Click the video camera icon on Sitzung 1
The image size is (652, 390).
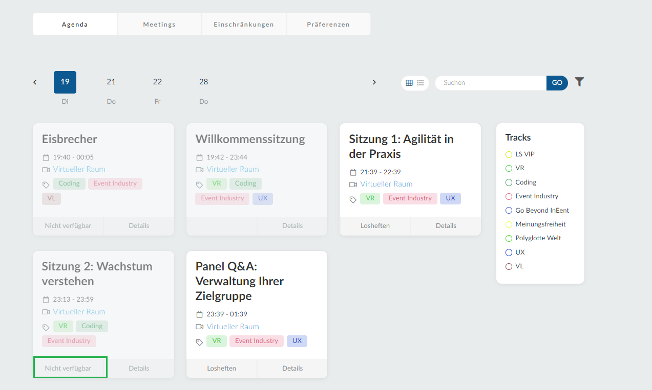[353, 185]
